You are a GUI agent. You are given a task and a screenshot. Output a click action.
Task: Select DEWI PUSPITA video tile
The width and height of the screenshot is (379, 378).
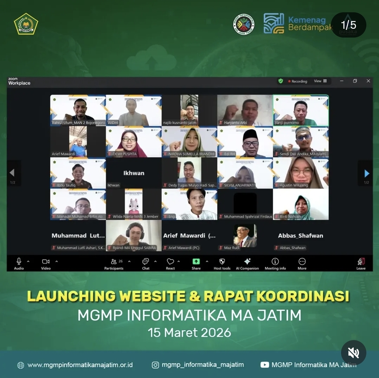point(134,141)
